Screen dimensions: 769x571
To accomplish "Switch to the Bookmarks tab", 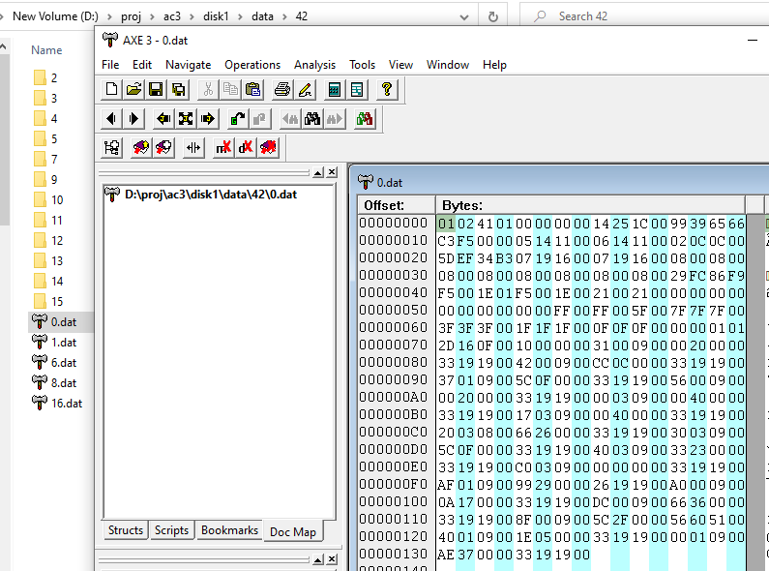I will pos(229,530).
